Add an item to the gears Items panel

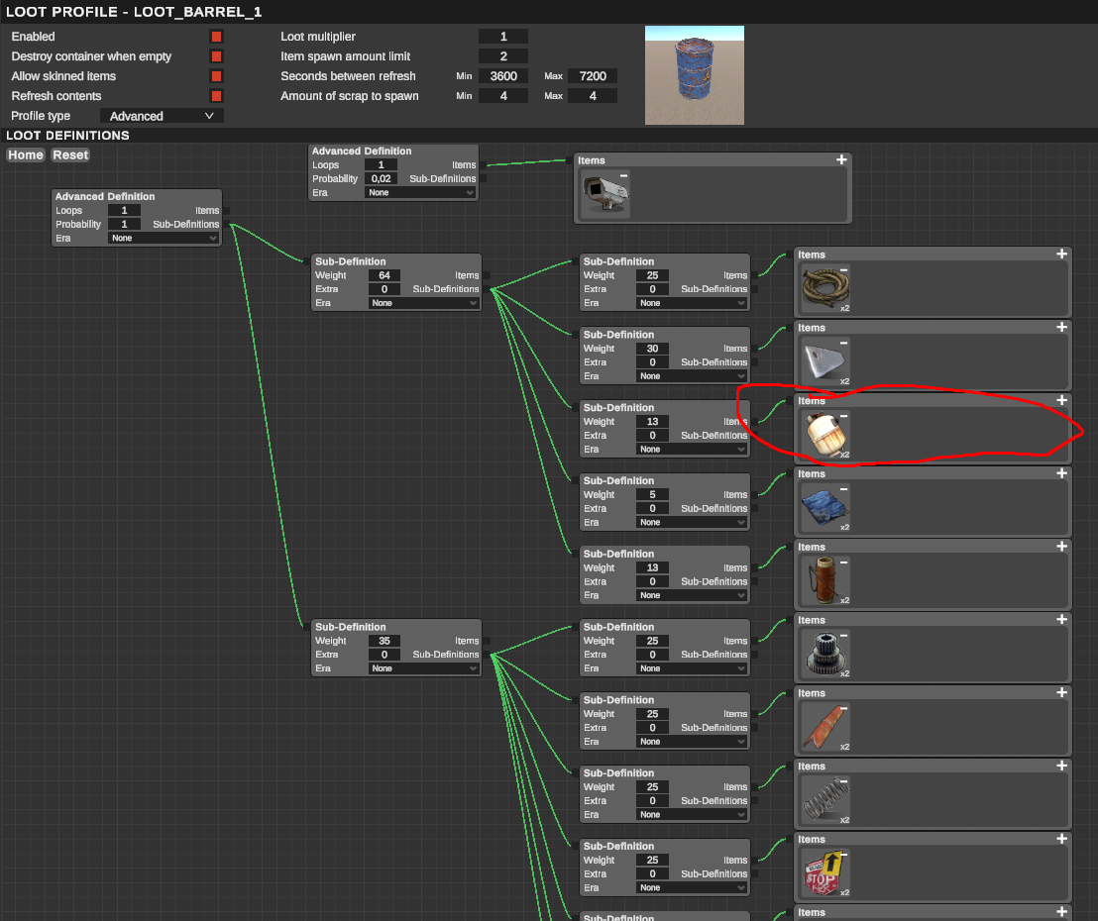[1061, 619]
